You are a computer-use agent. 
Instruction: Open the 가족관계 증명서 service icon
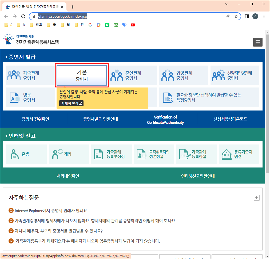(14, 75)
